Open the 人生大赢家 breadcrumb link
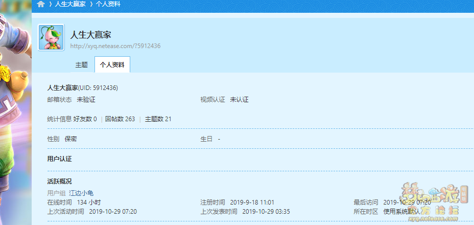 70,4
